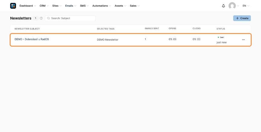This screenshot has height=132, width=261.
Task: Open the user avatar menu
Action: point(232,6)
